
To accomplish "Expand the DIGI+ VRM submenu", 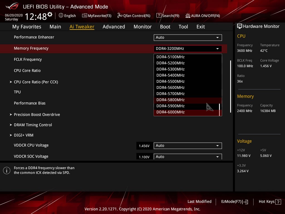I will (x=23, y=135).
